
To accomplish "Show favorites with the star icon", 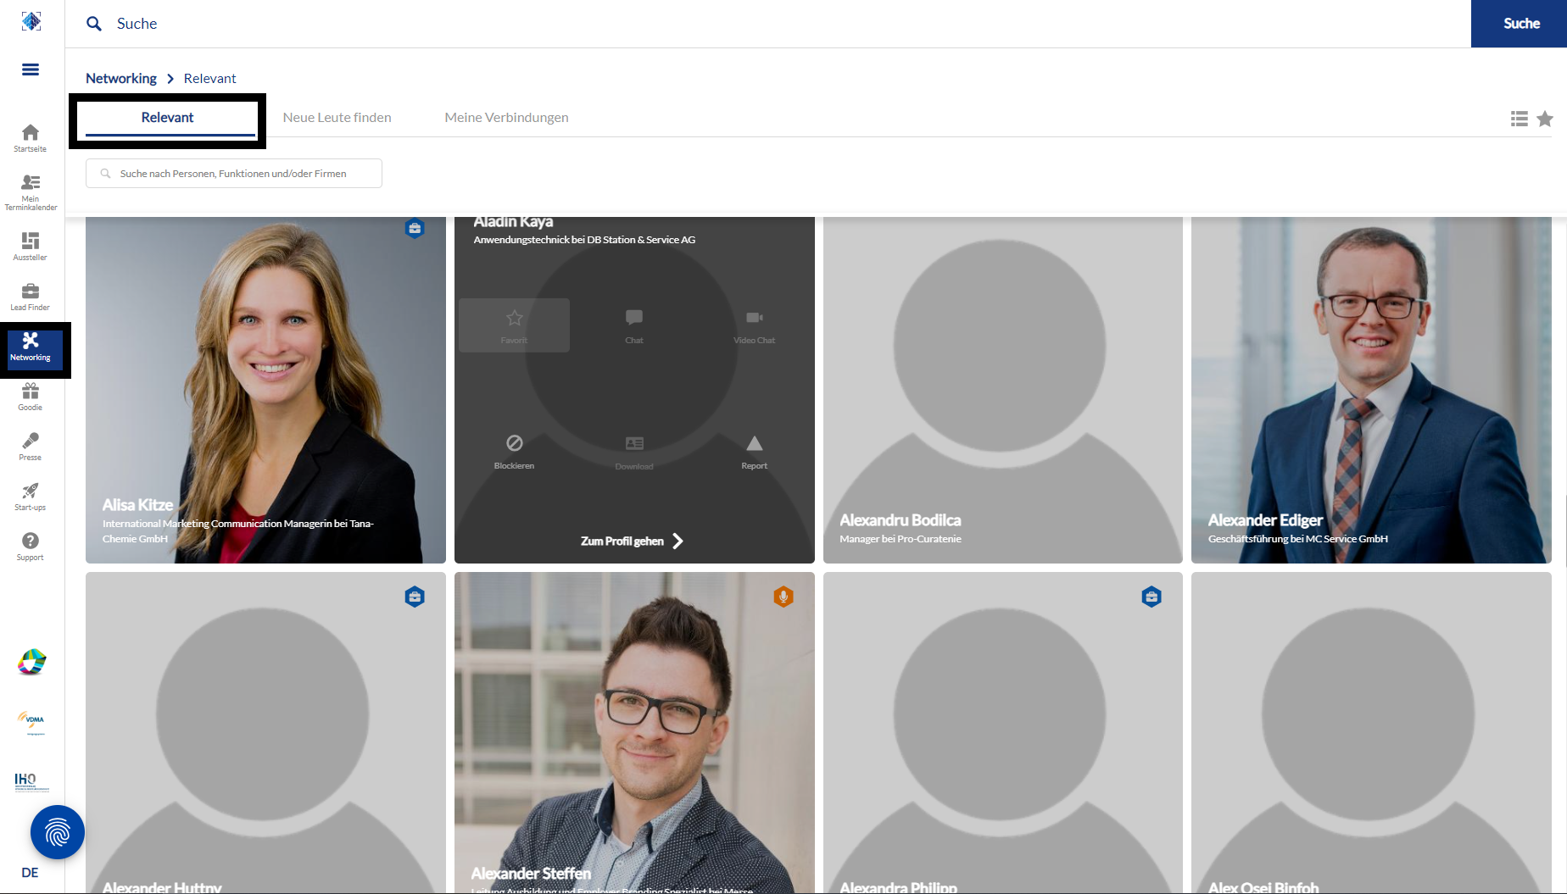I will 1545,119.
